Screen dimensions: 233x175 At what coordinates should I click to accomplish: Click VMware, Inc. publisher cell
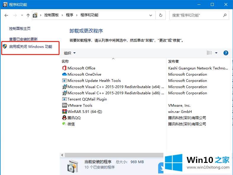tap(179, 106)
